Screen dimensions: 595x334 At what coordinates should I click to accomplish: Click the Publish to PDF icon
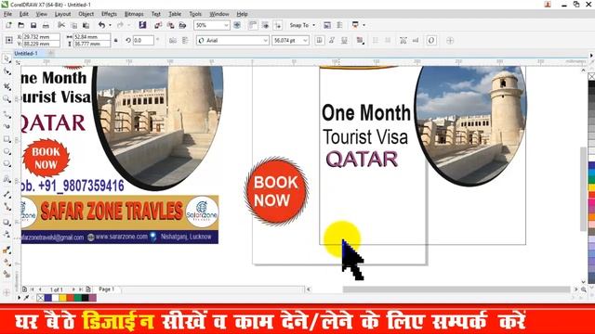click(182, 25)
